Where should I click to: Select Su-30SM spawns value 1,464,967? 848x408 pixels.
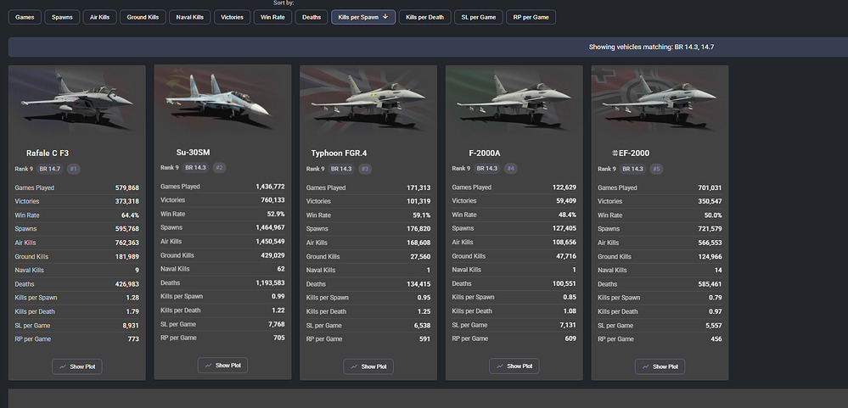(x=271, y=227)
